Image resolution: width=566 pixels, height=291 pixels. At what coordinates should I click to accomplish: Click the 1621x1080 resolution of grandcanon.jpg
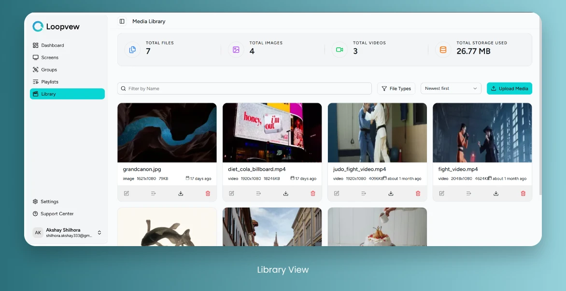(x=146, y=179)
